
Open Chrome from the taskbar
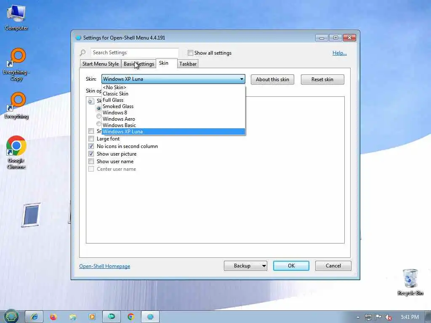click(131, 317)
